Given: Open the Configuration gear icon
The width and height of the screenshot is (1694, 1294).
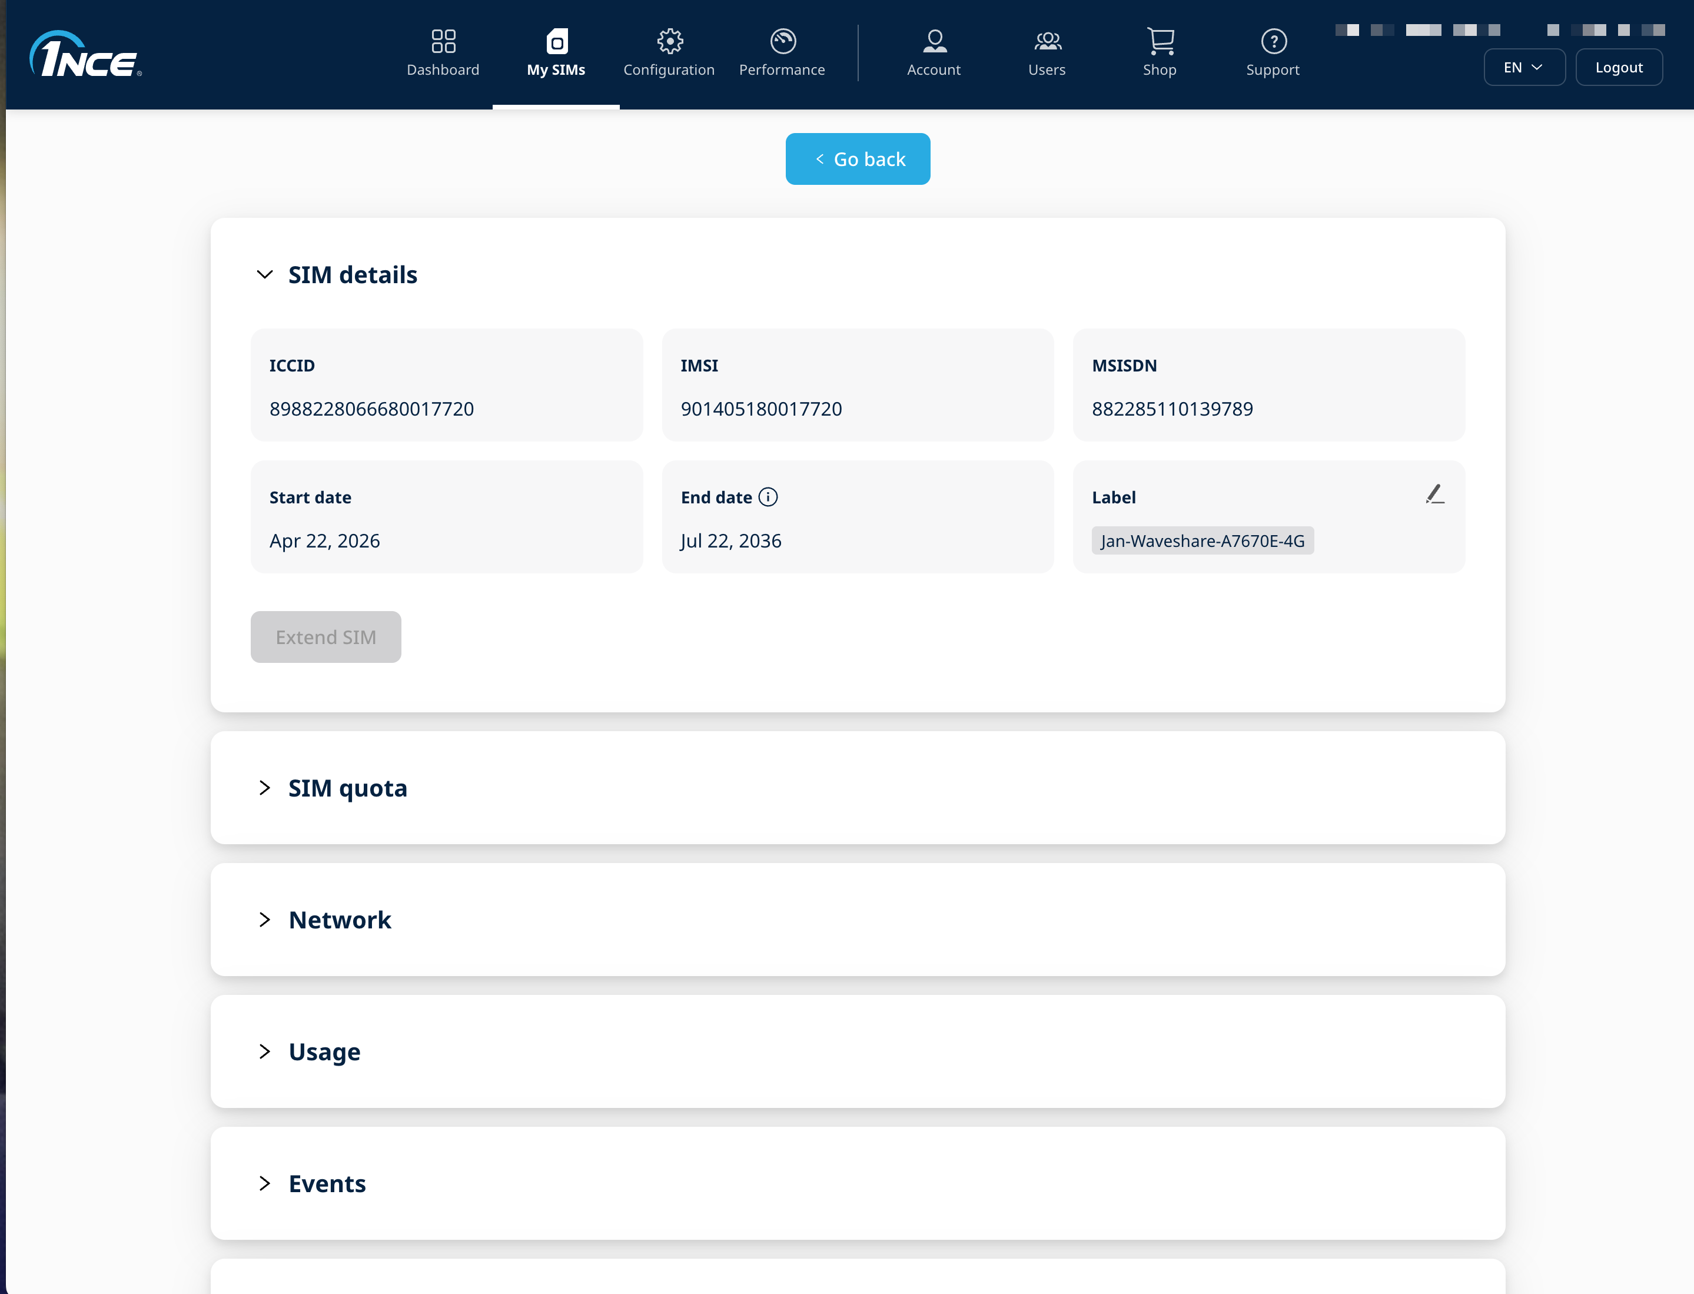Looking at the screenshot, I should click(670, 41).
